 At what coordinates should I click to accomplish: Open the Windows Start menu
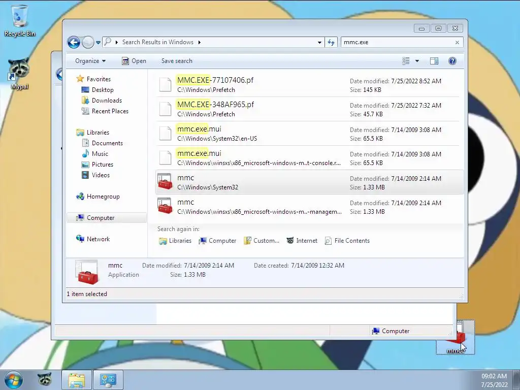pyautogui.click(x=14, y=380)
